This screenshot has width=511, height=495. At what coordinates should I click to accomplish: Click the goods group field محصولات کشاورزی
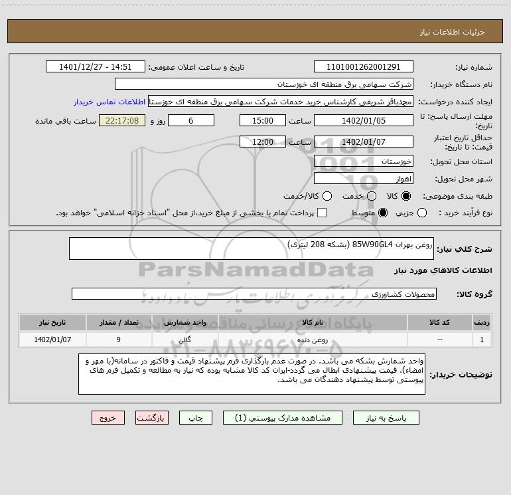(254, 294)
